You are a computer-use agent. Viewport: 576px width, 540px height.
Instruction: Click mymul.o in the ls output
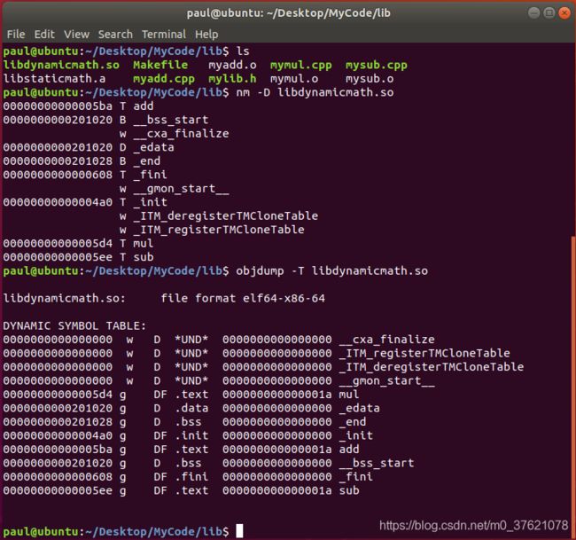(294, 79)
